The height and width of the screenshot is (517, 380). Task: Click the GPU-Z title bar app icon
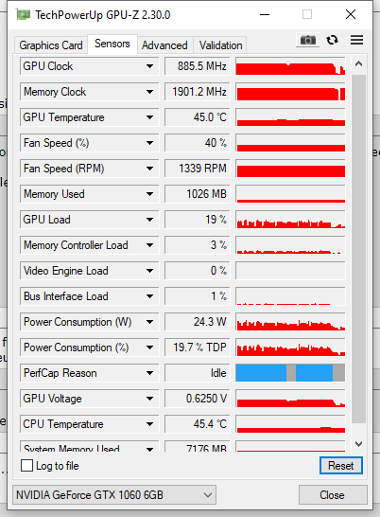pyautogui.click(x=24, y=15)
